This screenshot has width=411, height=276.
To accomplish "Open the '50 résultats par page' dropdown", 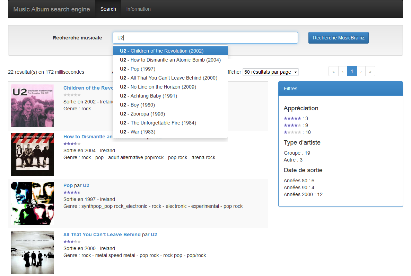I will pyautogui.click(x=270, y=72).
